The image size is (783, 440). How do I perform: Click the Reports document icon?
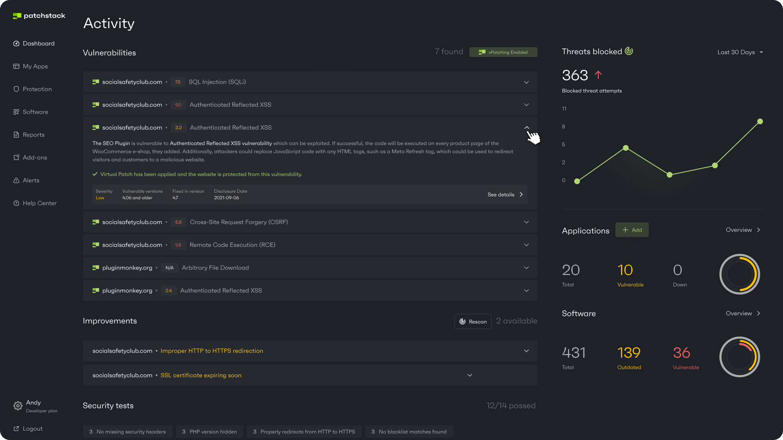(16, 135)
